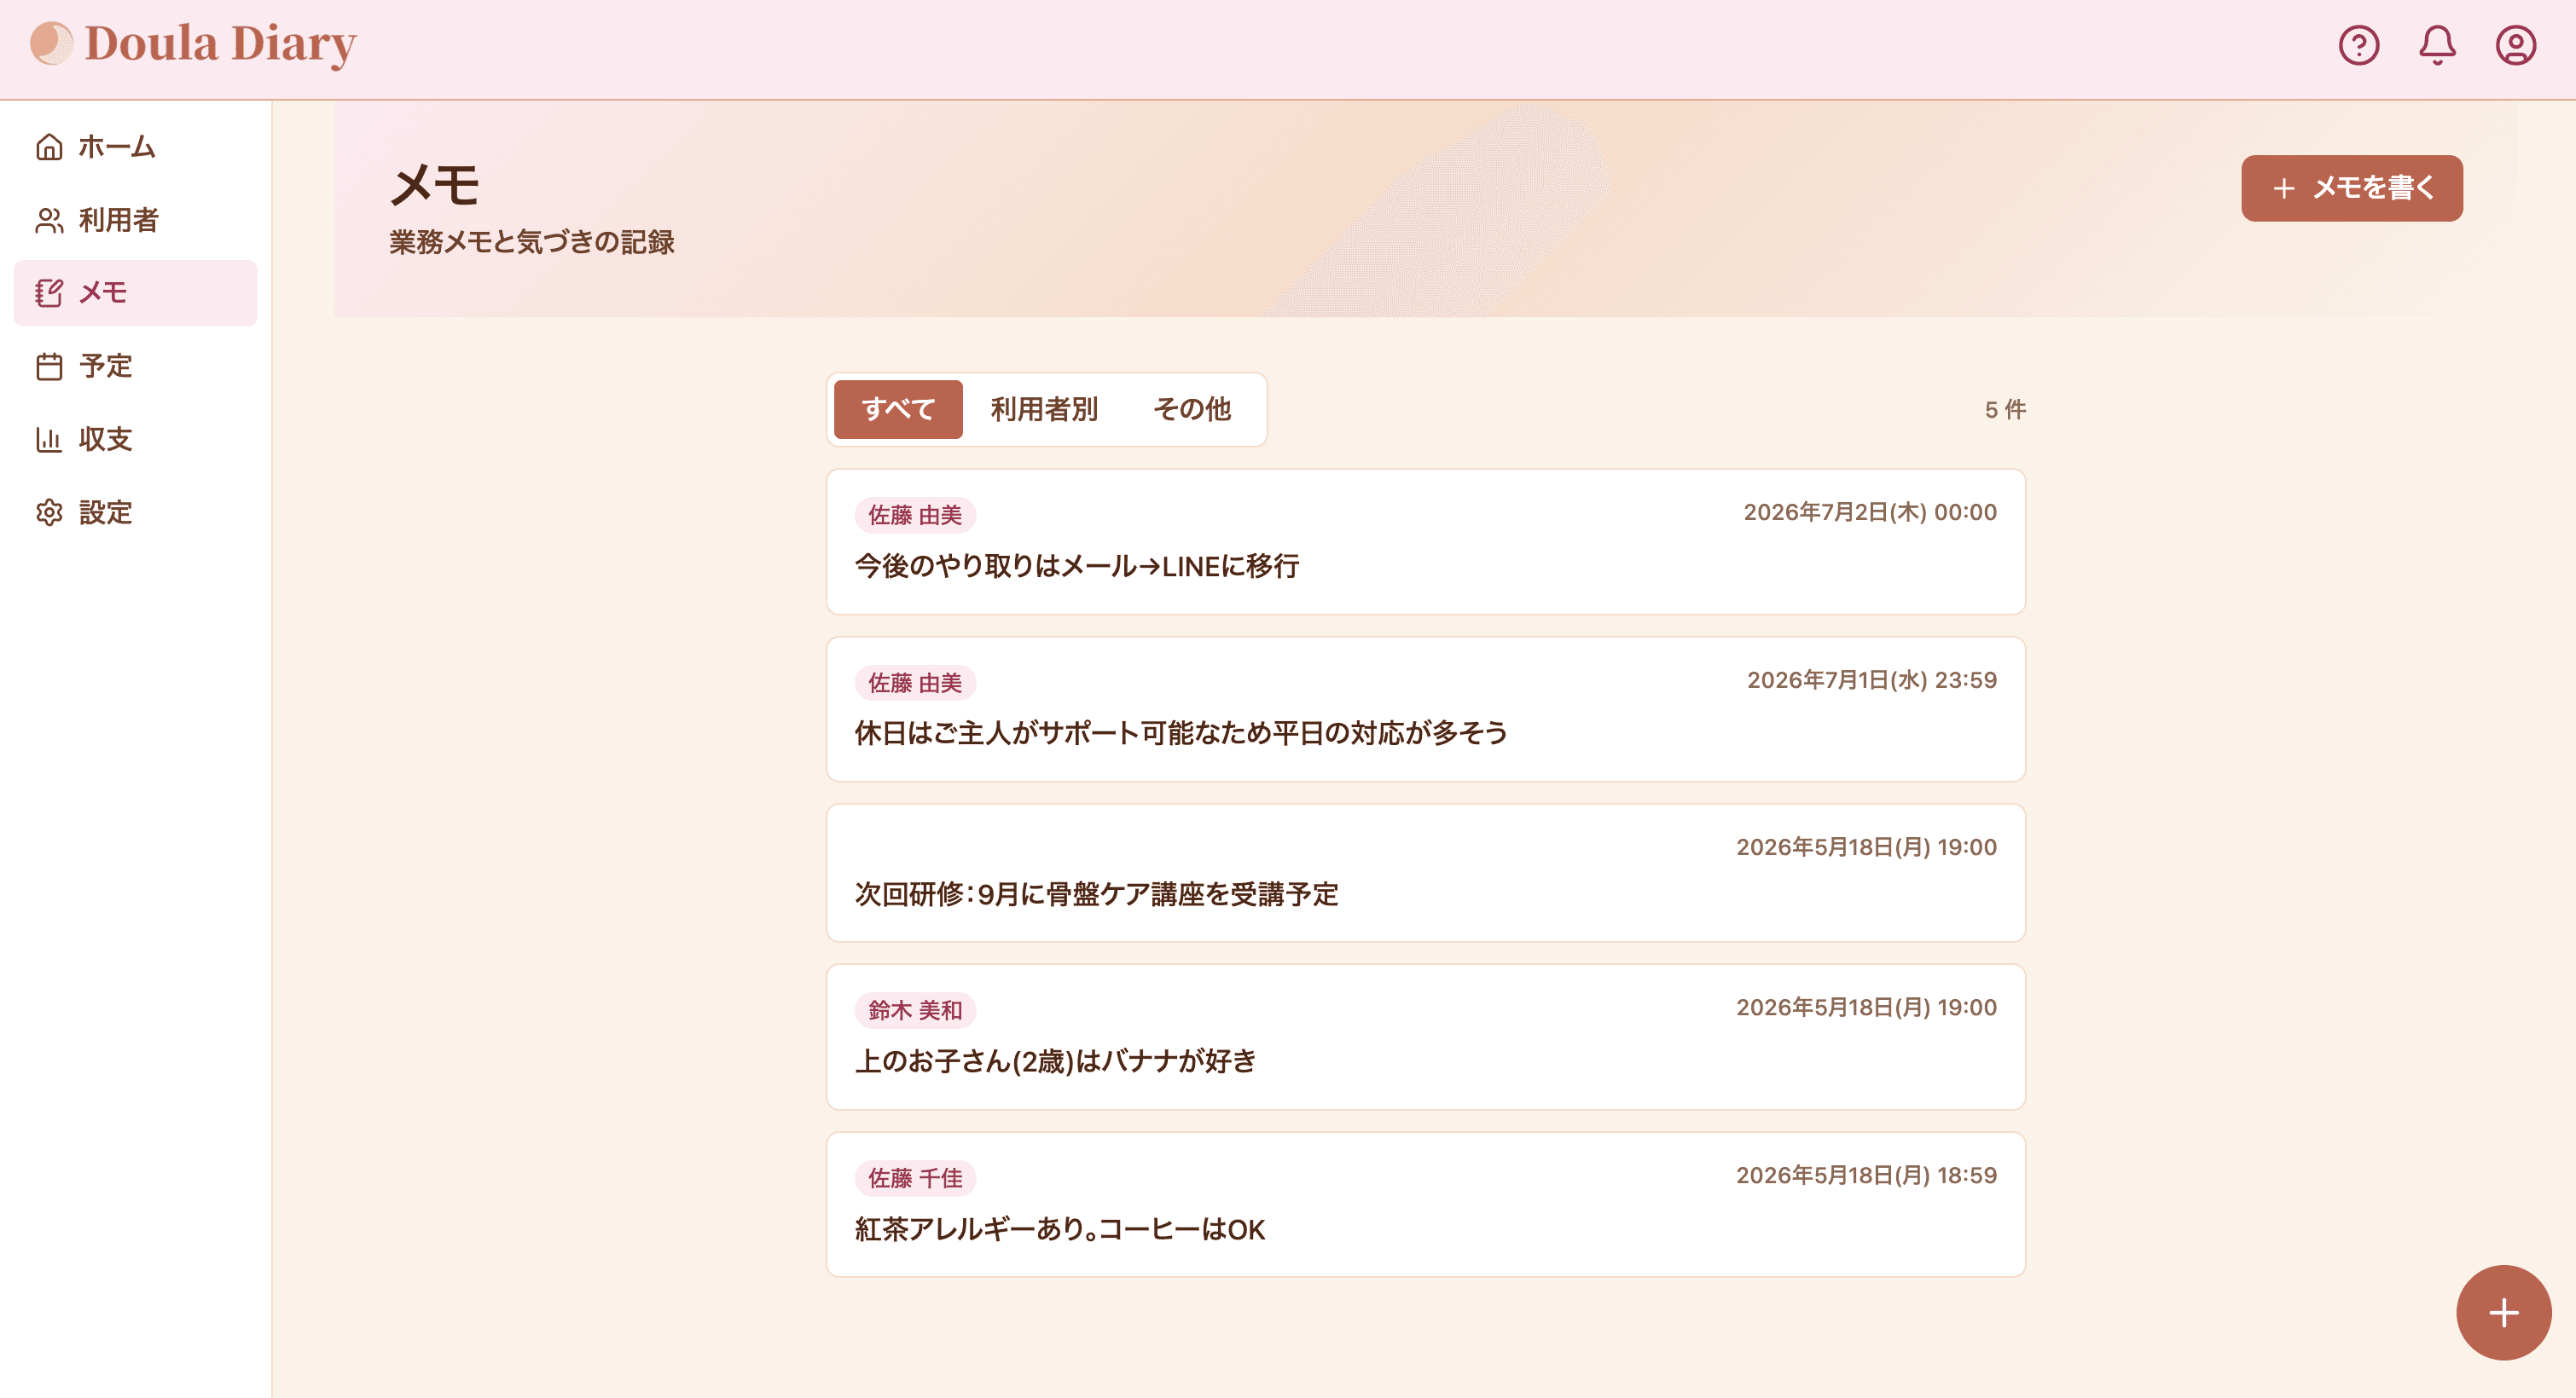Open 収支 label in the sidebar
This screenshot has height=1398, width=2576.
point(105,440)
